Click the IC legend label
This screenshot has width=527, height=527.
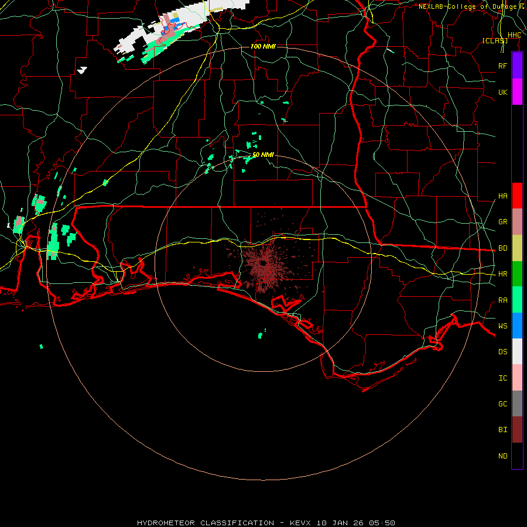point(502,378)
